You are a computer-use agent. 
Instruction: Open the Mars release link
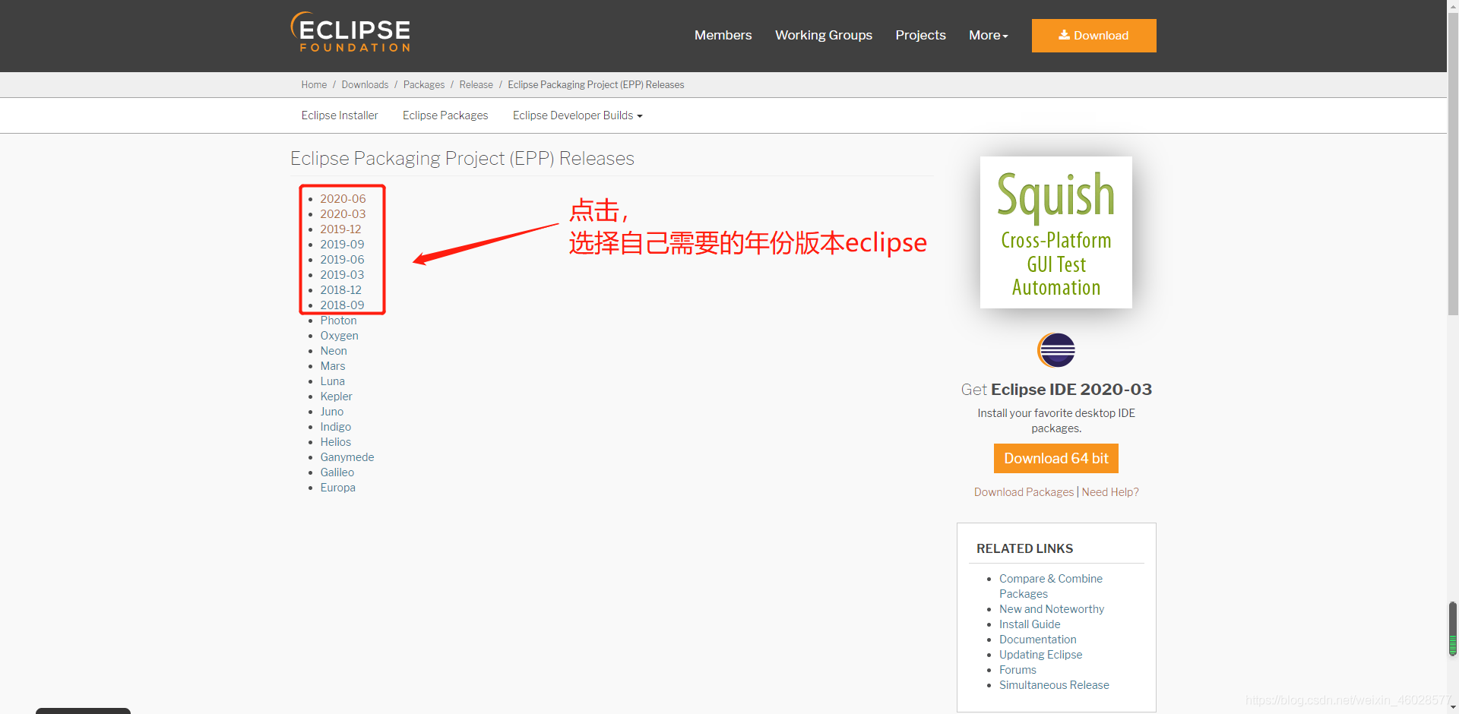[333, 366]
